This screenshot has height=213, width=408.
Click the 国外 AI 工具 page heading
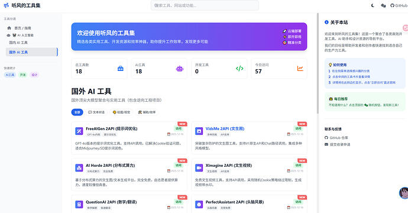point(91,91)
